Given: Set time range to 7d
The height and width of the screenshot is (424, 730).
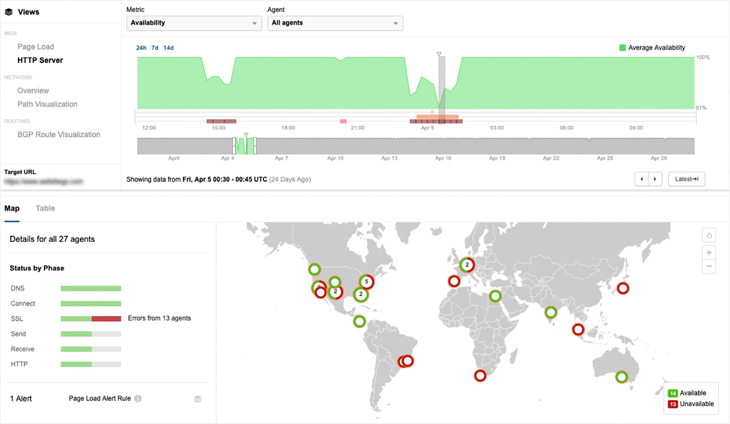Looking at the screenshot, I should coord(155,48).
